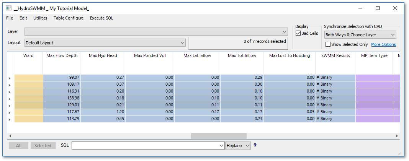Click row selector arrow for row 129.01
This screenshot has height=161, width=409.
tap(10, 105)
